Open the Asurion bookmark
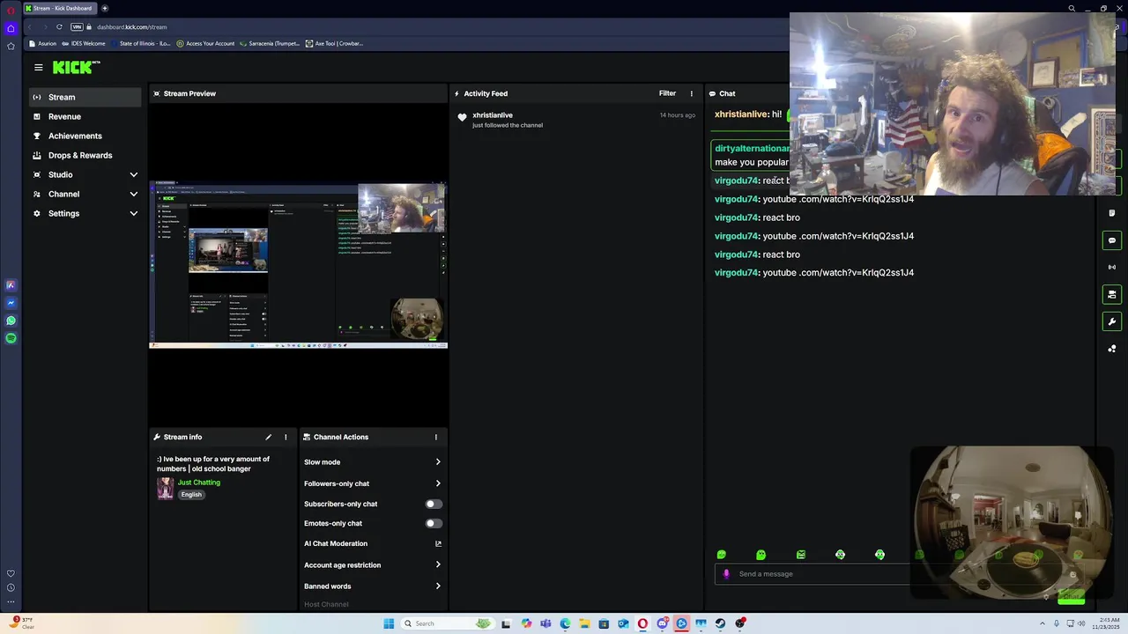The height and width of the screenshot is (634, 1128). click(x=42, y=43)
